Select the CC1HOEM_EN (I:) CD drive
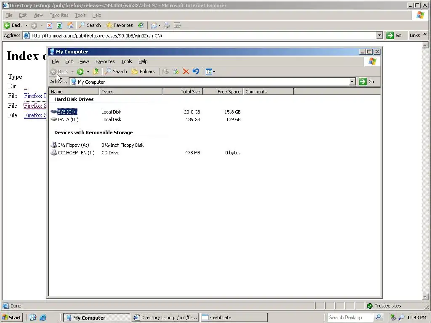The width and height of the screenshot is (431, 323). point(73,153)
